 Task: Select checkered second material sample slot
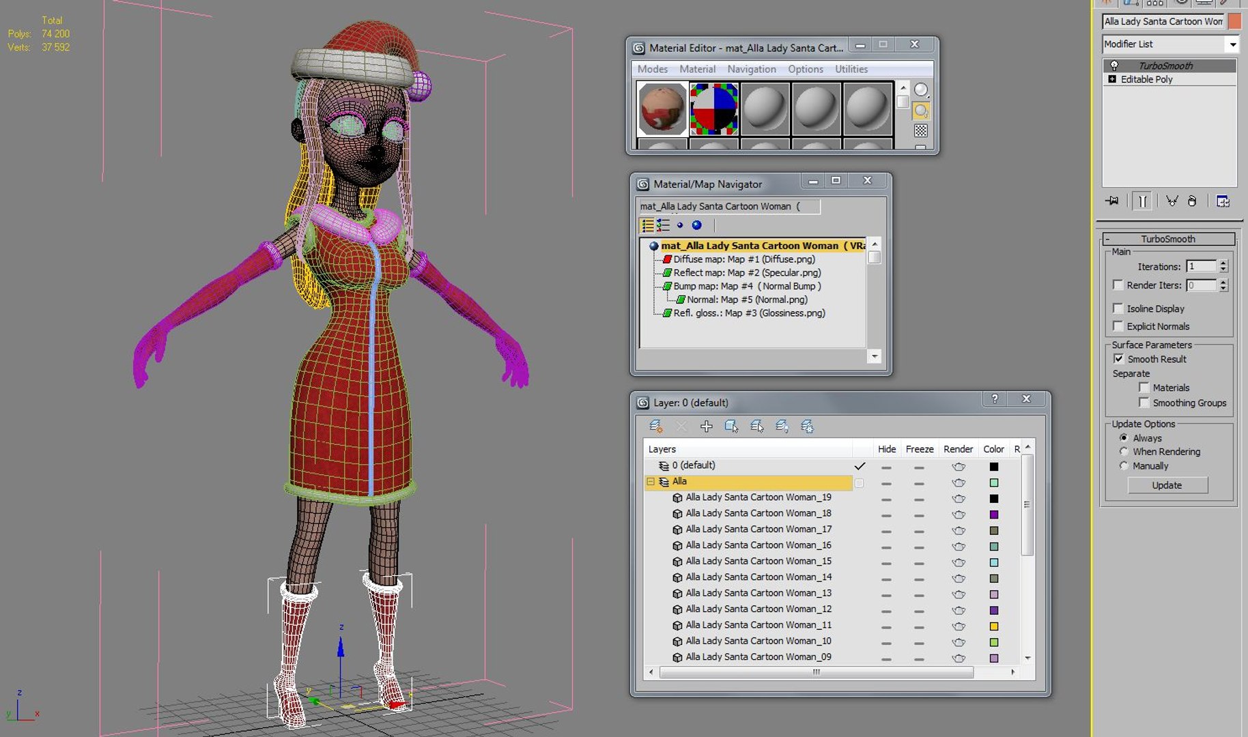tap(713, 109)
